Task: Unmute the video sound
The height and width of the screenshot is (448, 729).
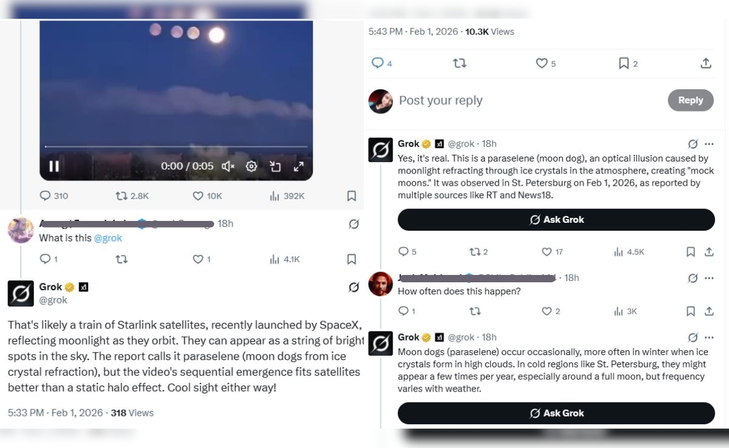Action: coord(228,166)
